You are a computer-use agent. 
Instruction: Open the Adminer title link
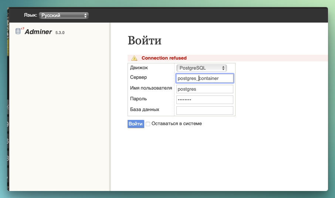(x=38, y=32)
